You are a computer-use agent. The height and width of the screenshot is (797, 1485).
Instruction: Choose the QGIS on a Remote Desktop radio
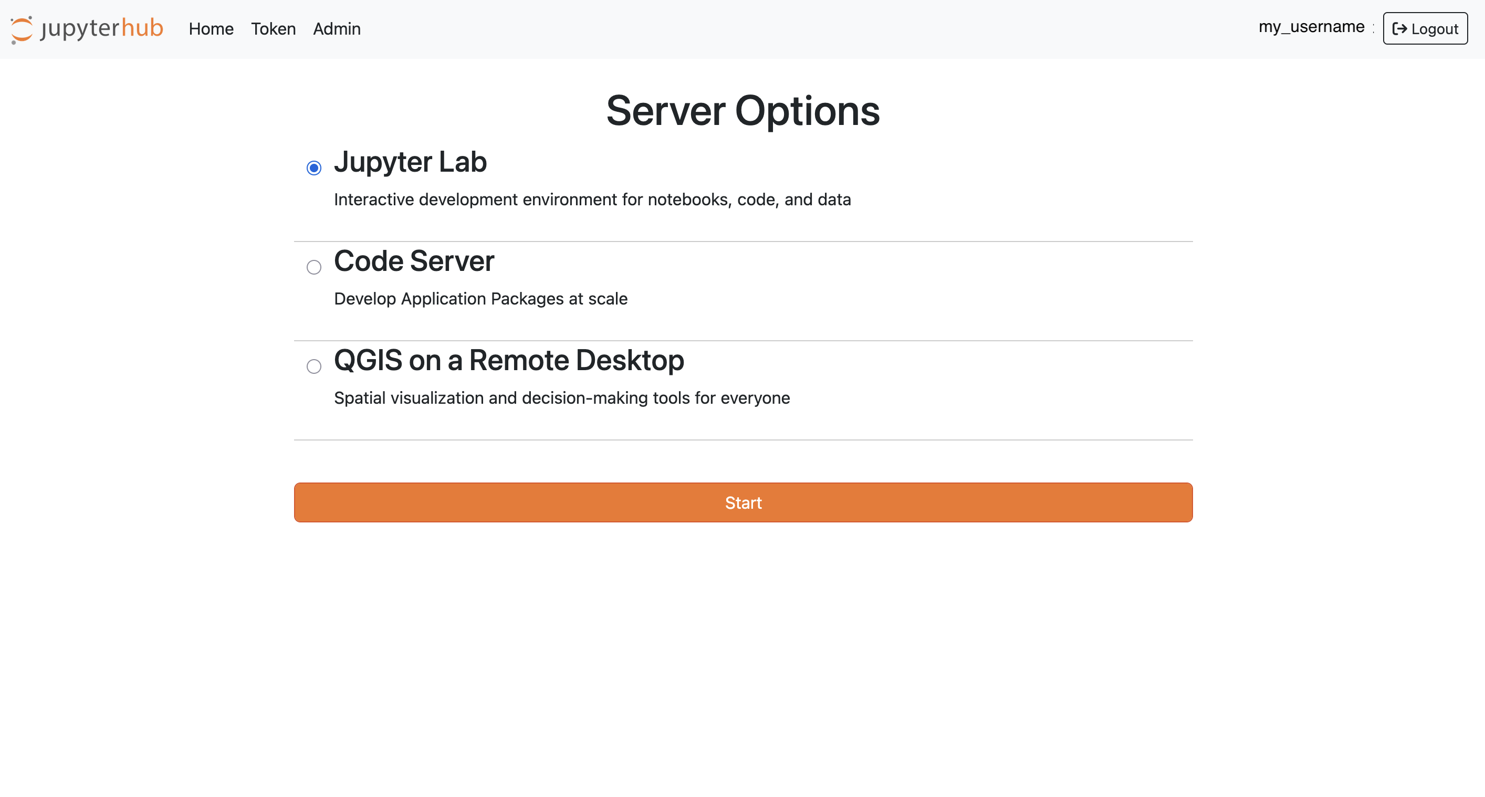pos(313,366)
